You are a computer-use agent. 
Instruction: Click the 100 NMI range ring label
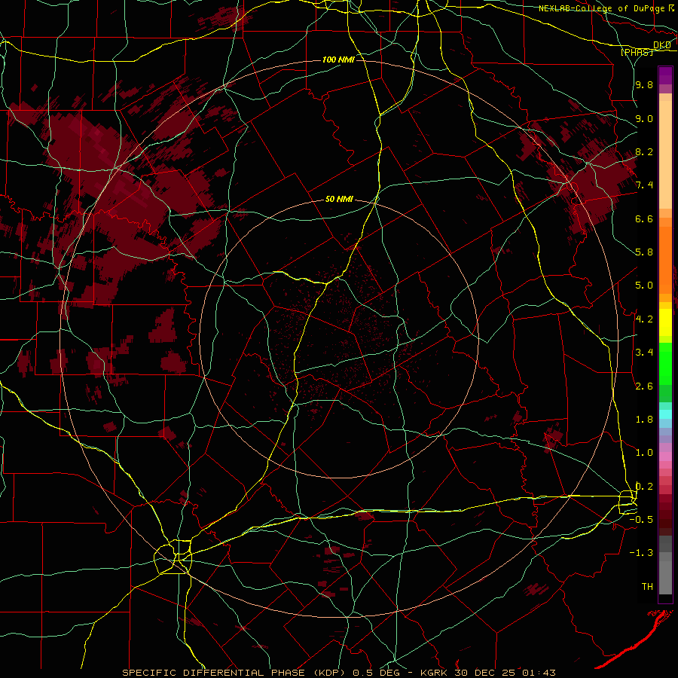pyautogui.click(x=338, y=60)
